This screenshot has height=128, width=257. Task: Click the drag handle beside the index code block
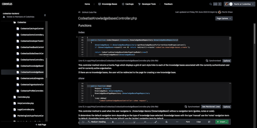tap(77, 37)
